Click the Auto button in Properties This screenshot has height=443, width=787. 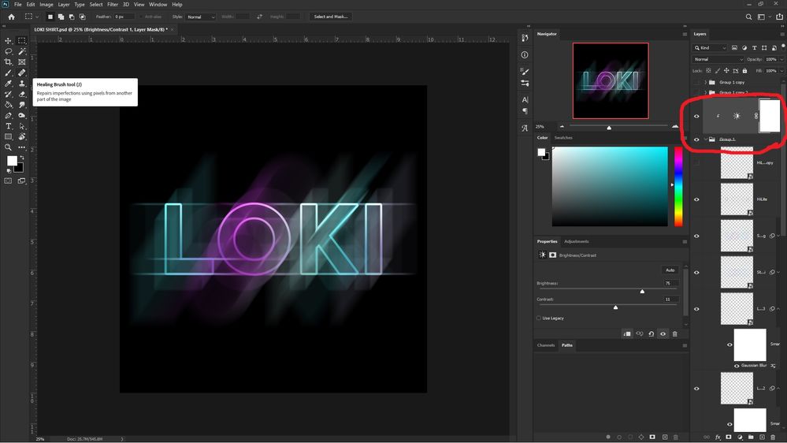[670, 270]
